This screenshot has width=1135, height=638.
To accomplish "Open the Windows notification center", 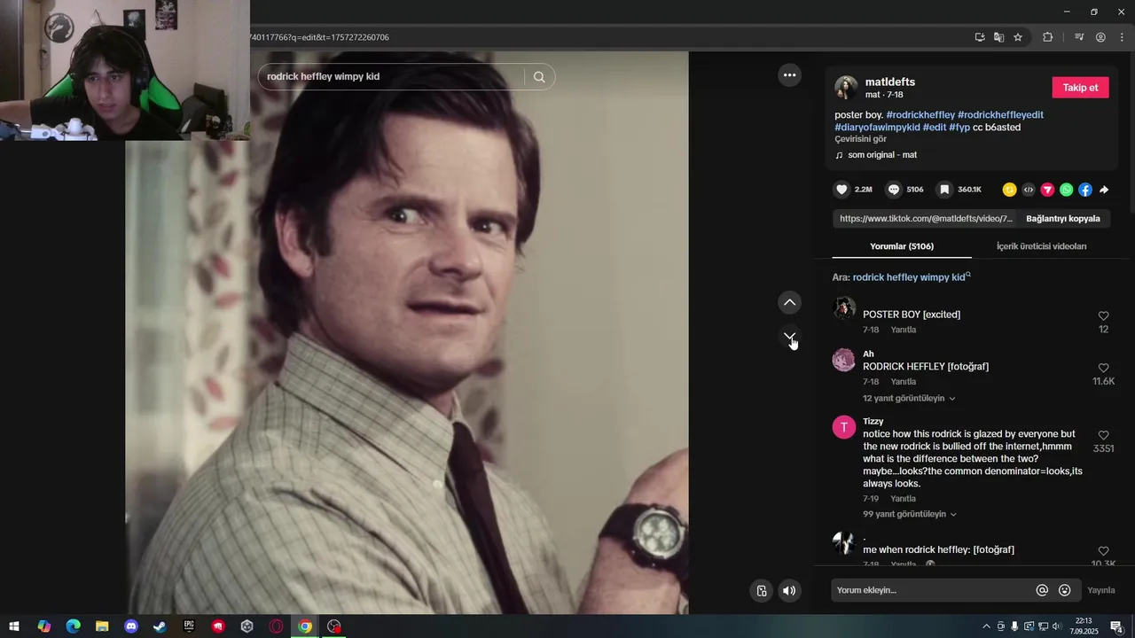I will click(1117, 626).
